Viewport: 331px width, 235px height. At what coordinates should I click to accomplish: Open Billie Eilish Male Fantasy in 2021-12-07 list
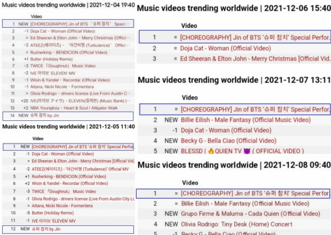click(x=246, y=120)
